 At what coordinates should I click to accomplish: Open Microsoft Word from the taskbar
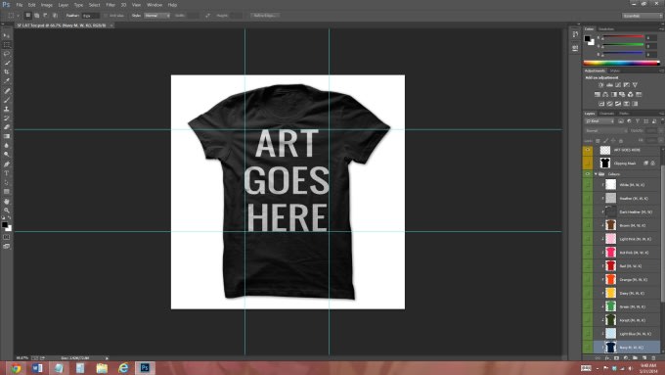coord(37,368)
